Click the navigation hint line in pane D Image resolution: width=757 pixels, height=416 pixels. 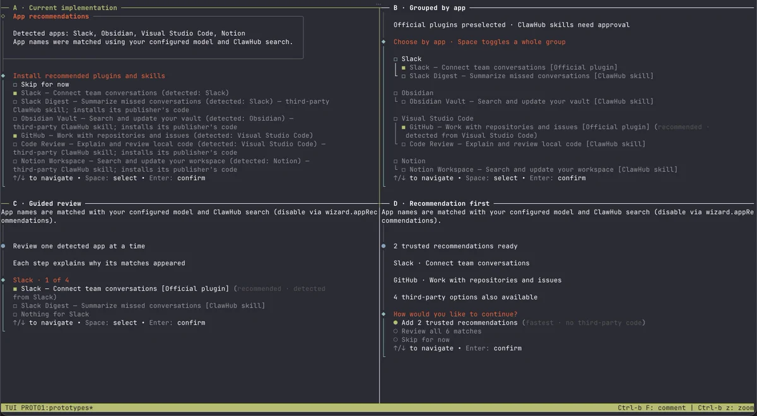pyautogui.click(x=457, y=348)
